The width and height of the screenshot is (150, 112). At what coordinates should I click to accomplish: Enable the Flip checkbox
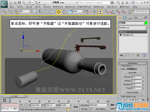click(x=140, y=100)
